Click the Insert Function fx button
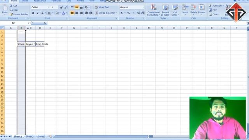The height and width of the screenshot is (140, 249). [x=45, y=23]
